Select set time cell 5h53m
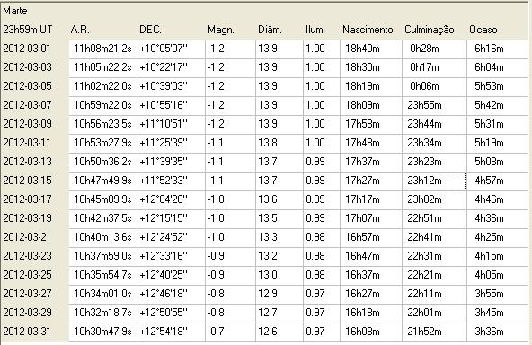 [x=497, y=86]
